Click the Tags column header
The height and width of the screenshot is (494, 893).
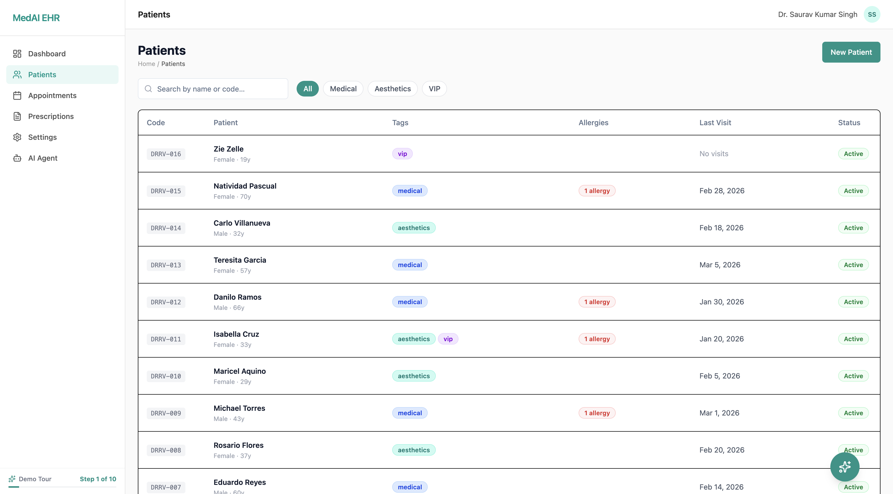(400, 123)
